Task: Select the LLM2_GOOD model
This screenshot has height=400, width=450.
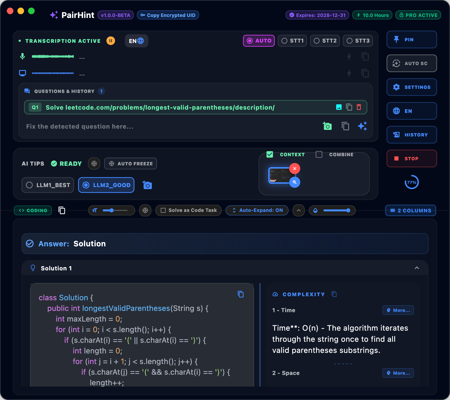Action: 106,185
